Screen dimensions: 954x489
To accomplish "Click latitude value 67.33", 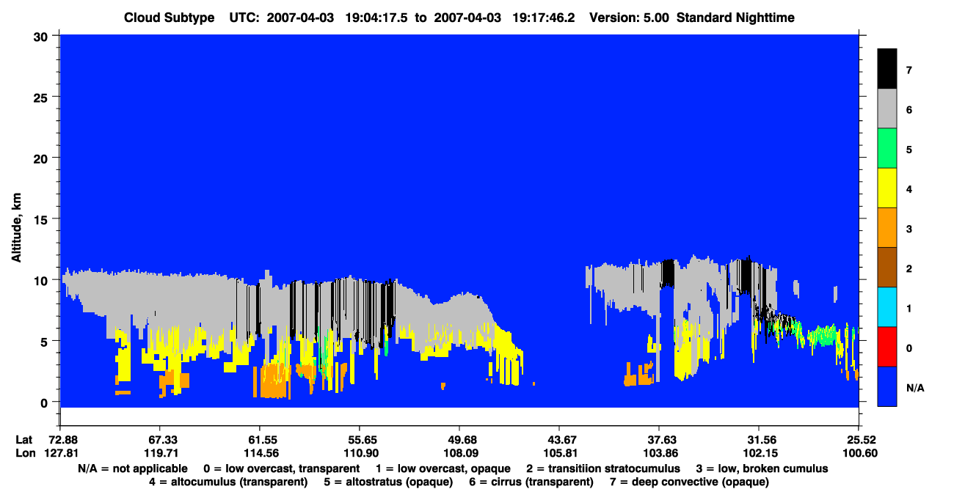I will tap(159, 440).
